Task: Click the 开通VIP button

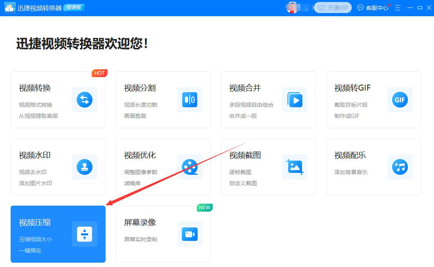Action: tap(333, 8)
